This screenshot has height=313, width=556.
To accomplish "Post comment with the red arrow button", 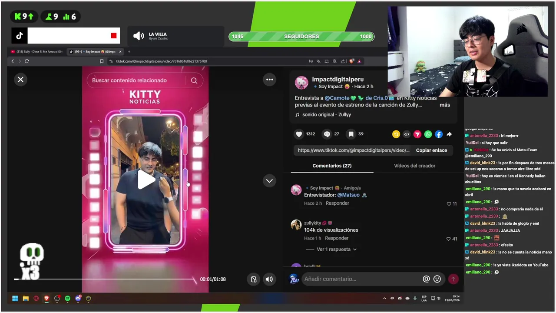I will (x=453, y=279).
